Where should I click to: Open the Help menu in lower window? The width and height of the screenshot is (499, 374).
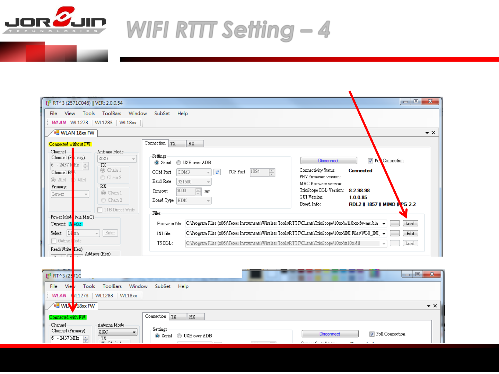[x=183, y=286]
